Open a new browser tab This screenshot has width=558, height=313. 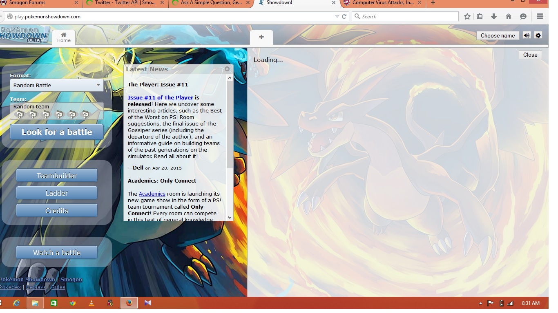(433, 3)
